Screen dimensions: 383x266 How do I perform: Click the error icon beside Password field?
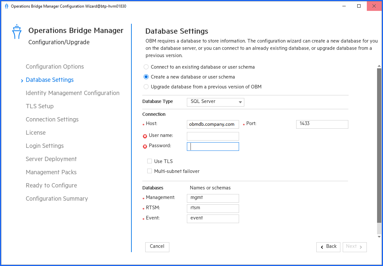[x=145, y=146]
